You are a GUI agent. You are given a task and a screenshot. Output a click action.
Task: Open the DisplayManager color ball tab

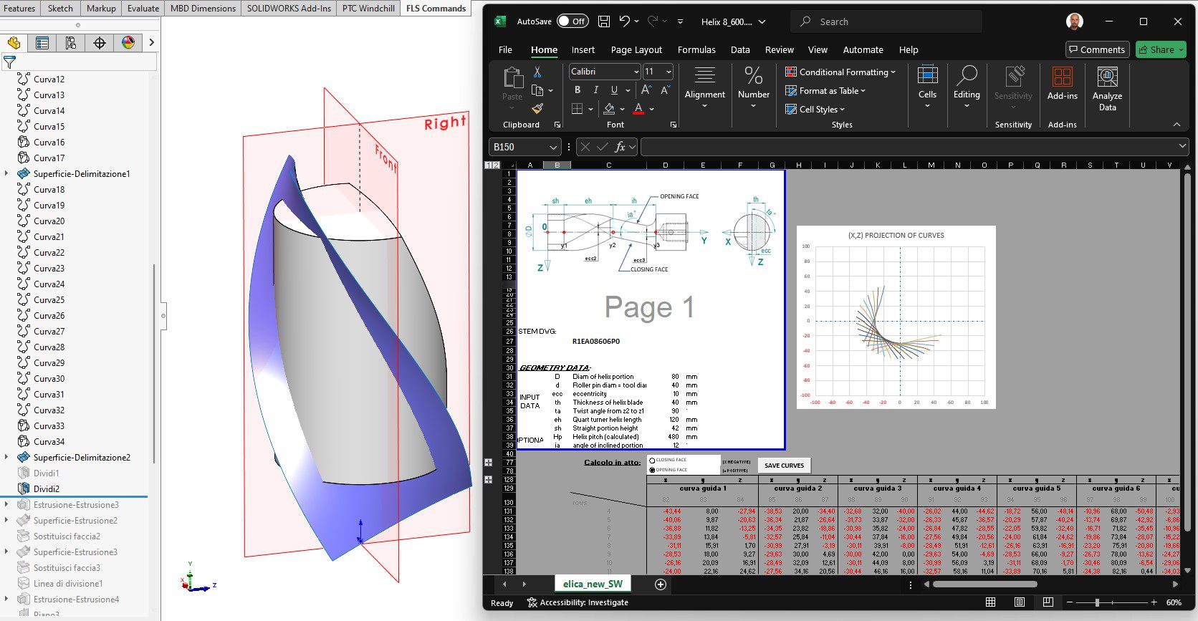point(128,43)
